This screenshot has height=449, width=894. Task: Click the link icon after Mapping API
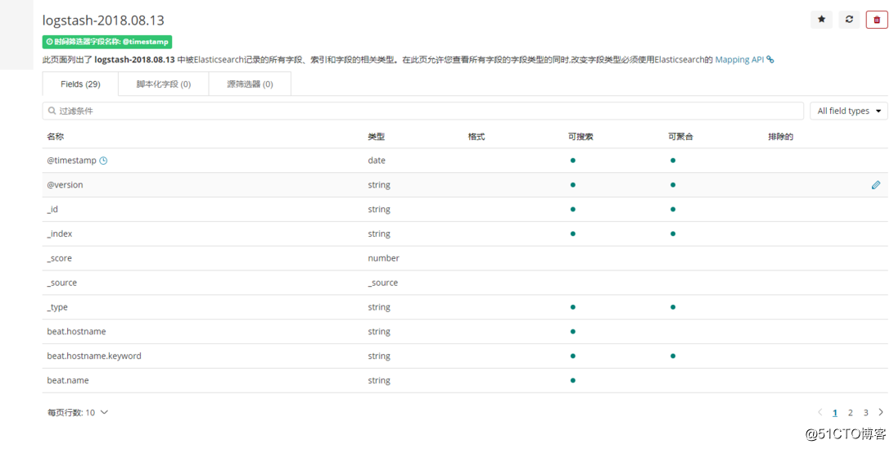[x=770, y=59]
